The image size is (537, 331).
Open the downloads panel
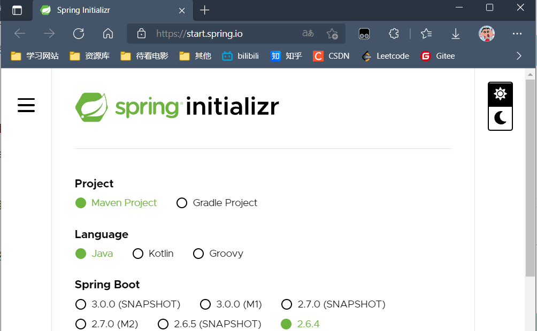[456, 34]
